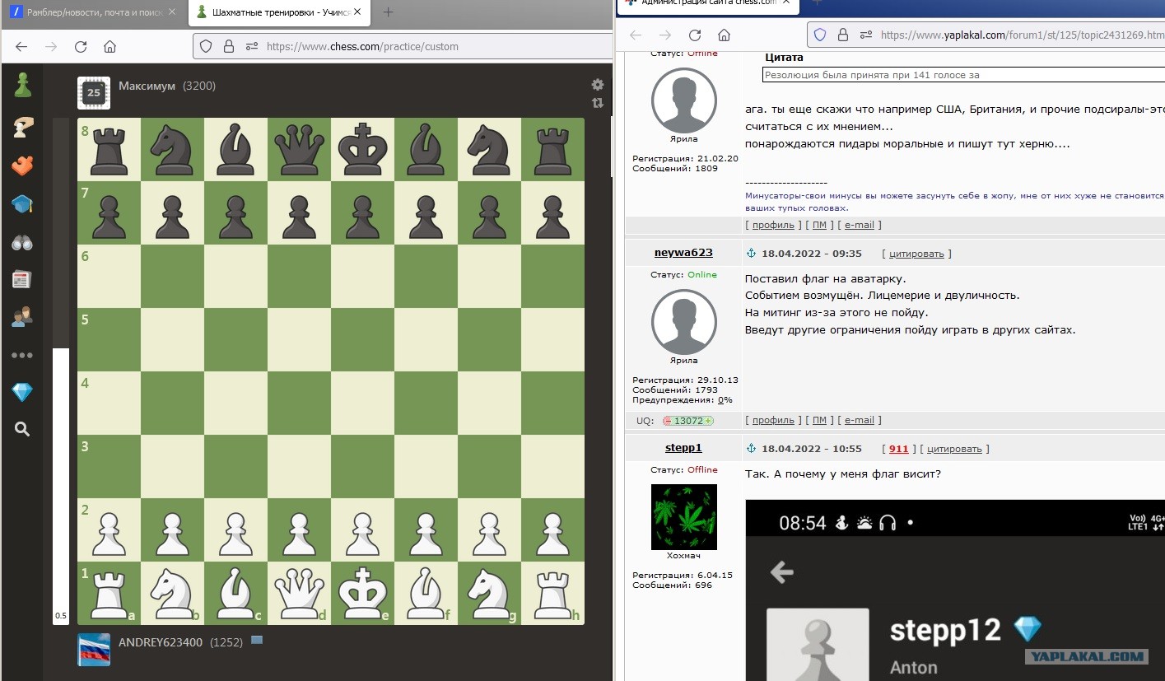The width and height of the screenshot is (1165, 681).
Task: Open the Play menu hand icon in sidebar
Action: tap(22, 127)
